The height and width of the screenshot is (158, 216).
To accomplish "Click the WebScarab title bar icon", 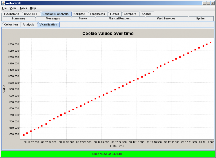I will tap(3, 3).
